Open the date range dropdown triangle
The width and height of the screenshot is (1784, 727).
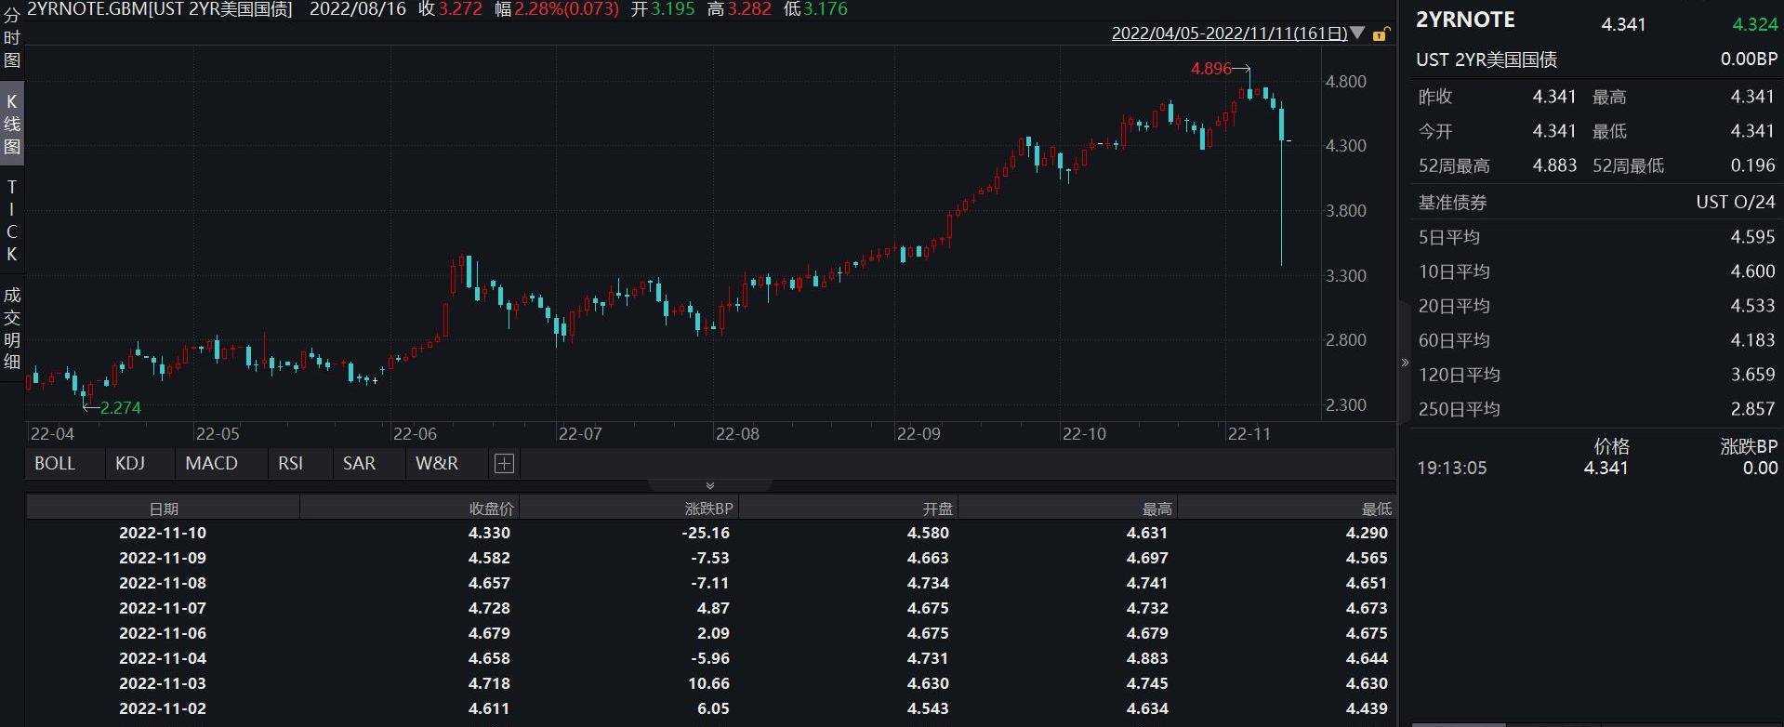coord(1357,33)
